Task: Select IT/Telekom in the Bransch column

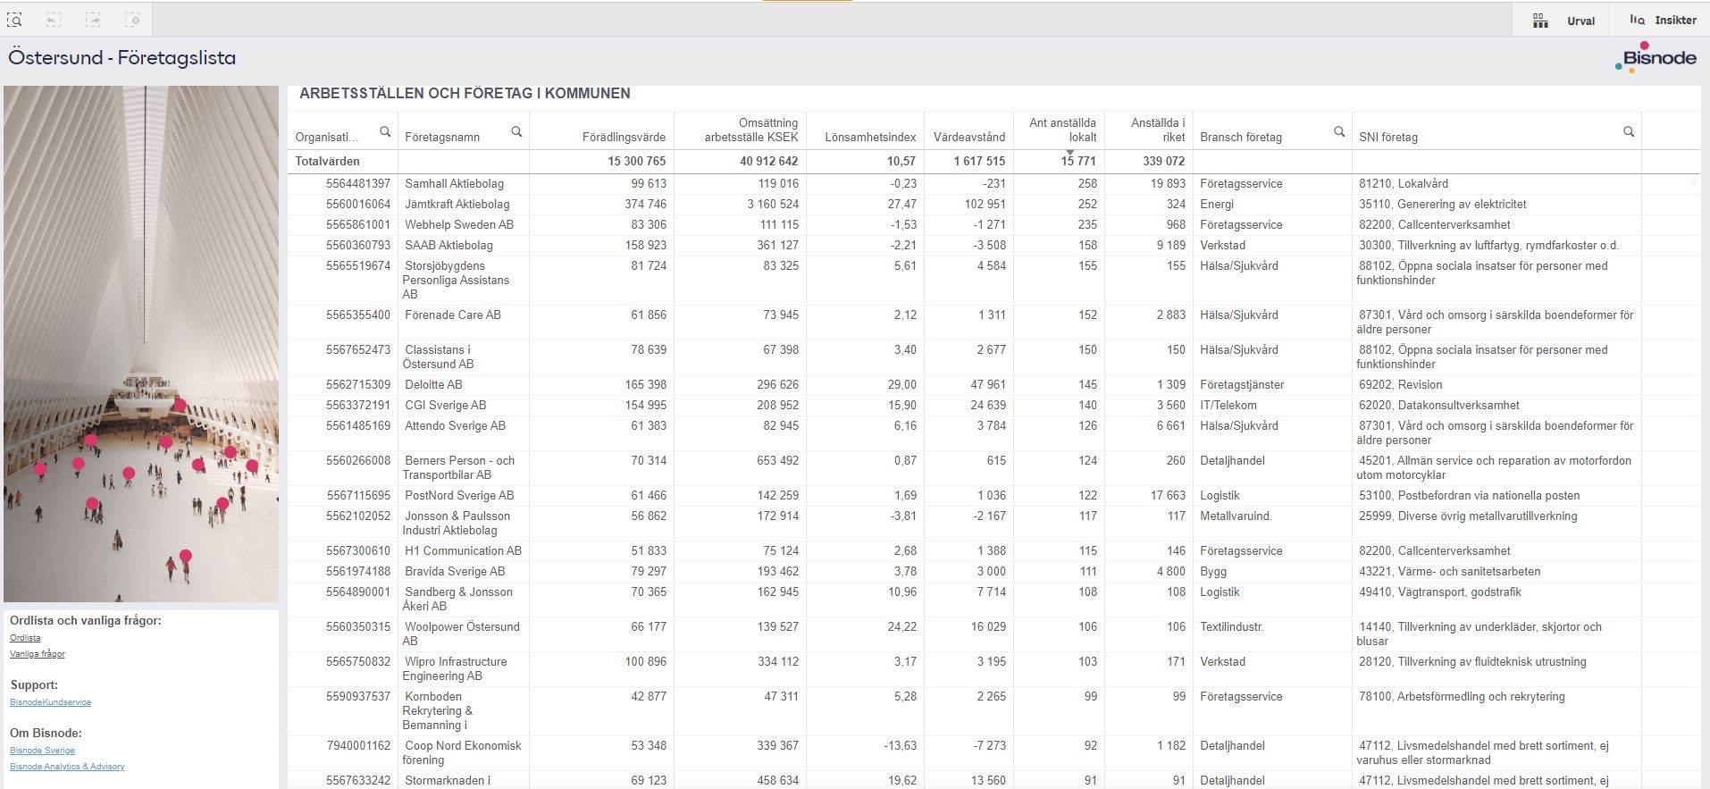Action: 1228,405
